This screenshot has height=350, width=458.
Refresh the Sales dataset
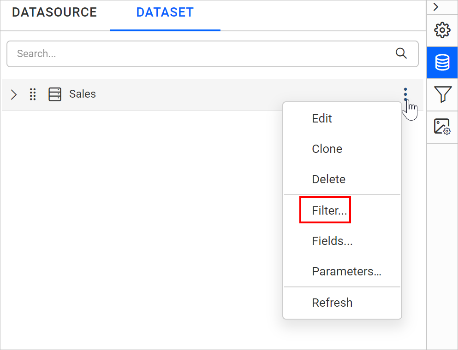(x=332, y=303)
